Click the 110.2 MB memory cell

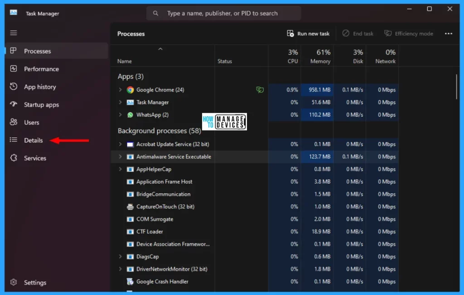click(317, 114)
